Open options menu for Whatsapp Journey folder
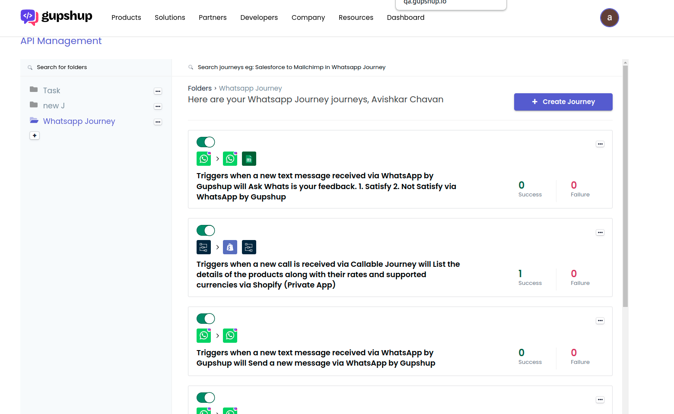674x414 pixels. (x=158, y=122)
